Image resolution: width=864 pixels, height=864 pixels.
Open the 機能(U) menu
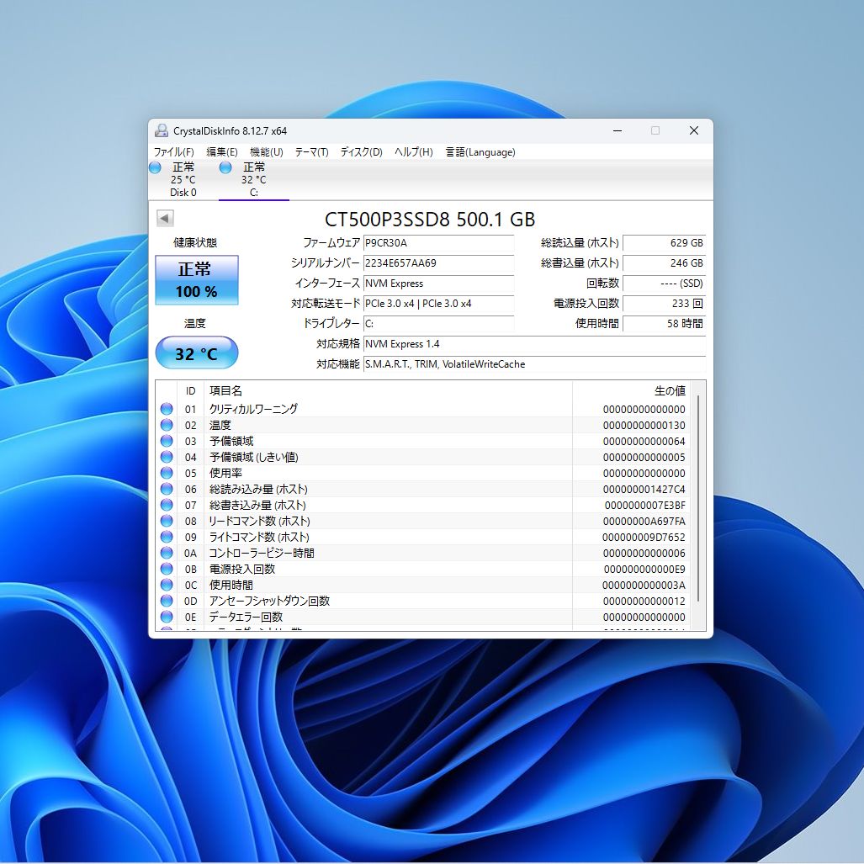point(267,152)
